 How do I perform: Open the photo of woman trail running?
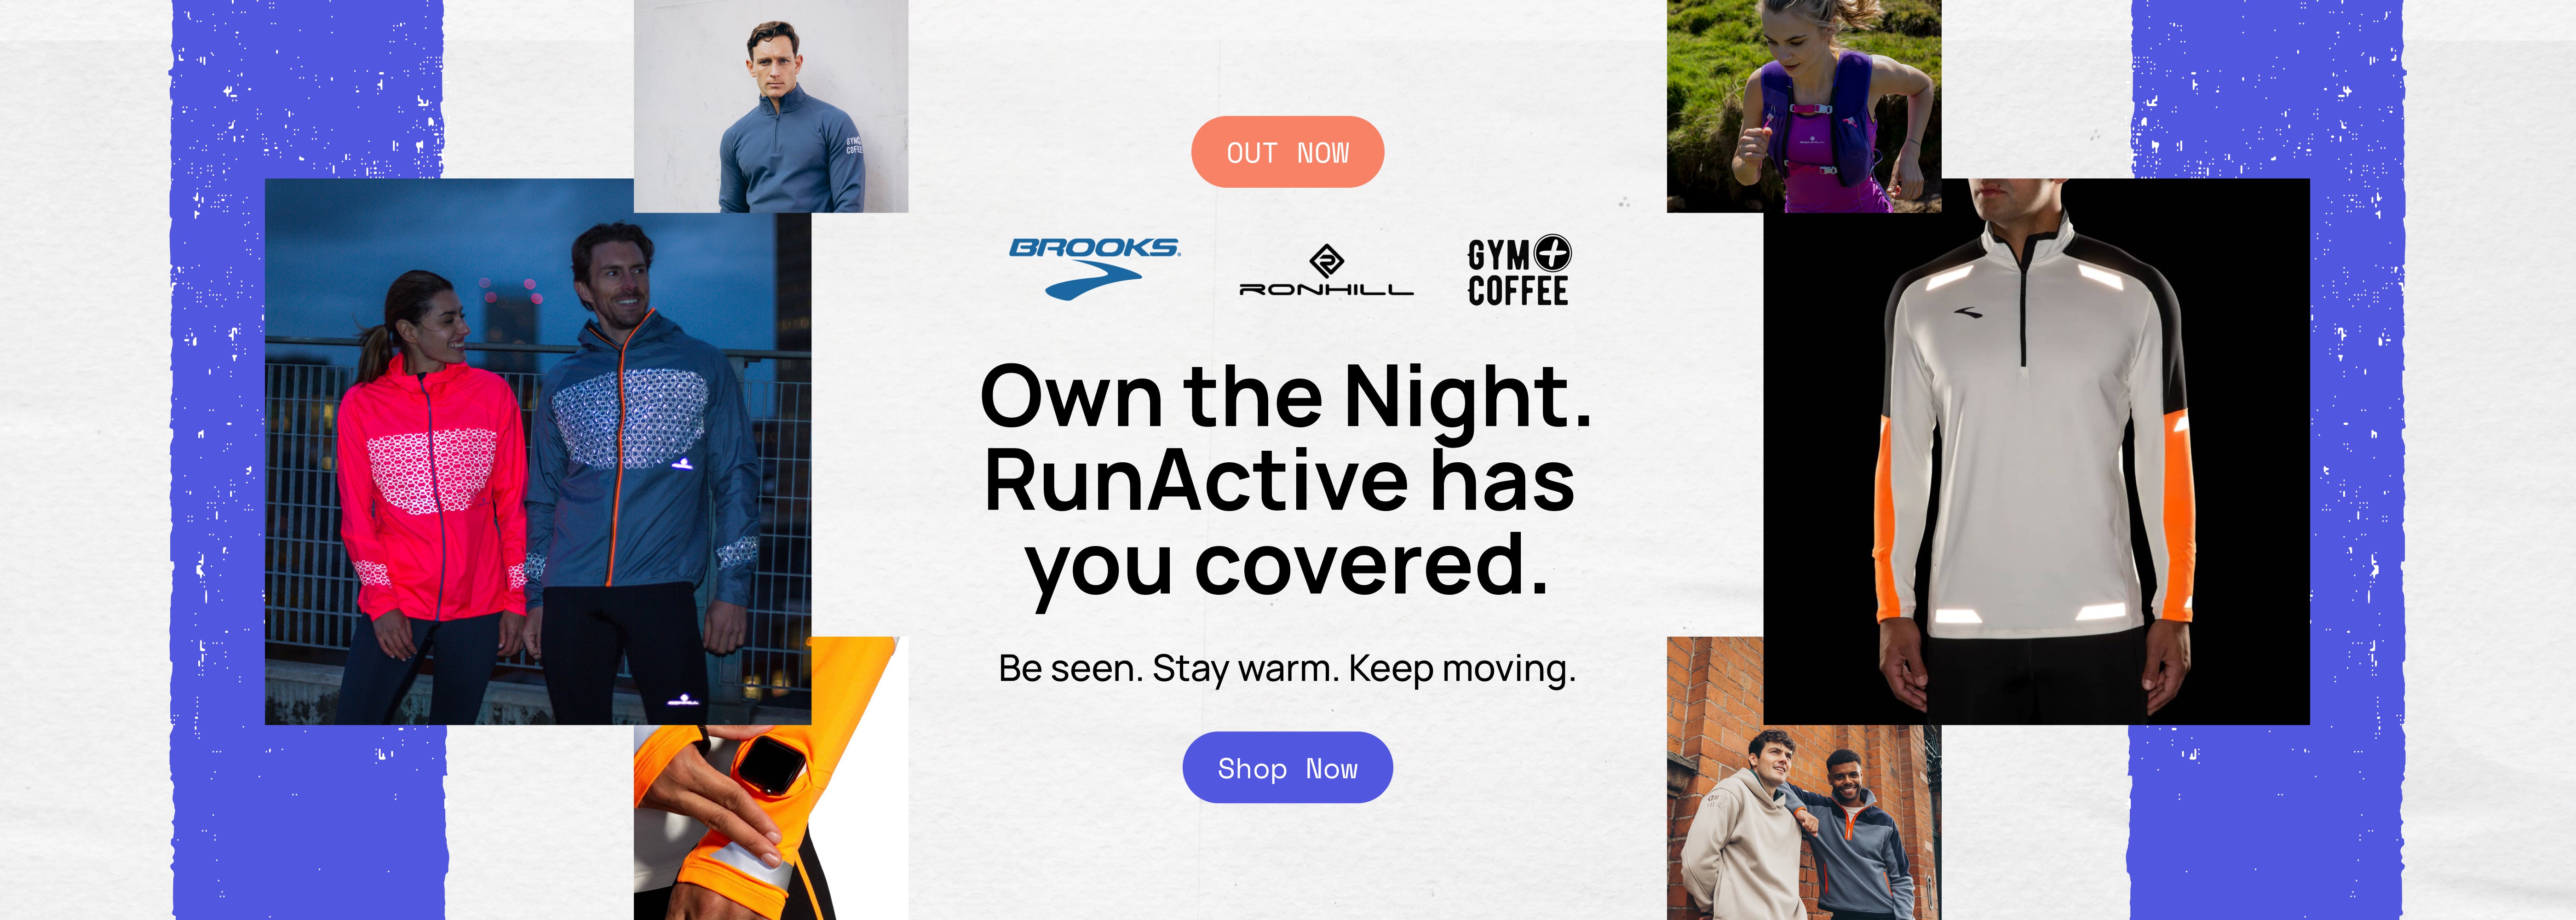click(1804, 106)
